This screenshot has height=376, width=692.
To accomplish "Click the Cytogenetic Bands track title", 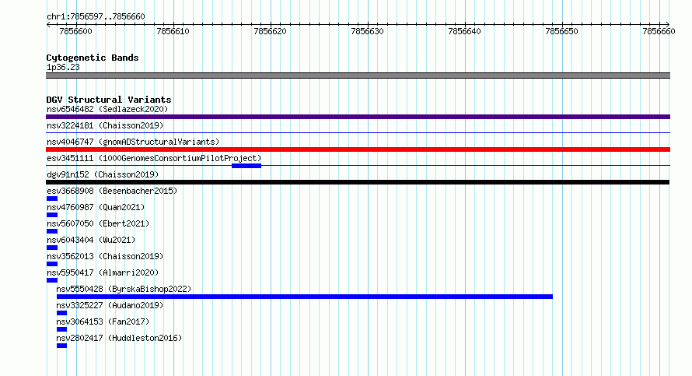I will (93, 58).
